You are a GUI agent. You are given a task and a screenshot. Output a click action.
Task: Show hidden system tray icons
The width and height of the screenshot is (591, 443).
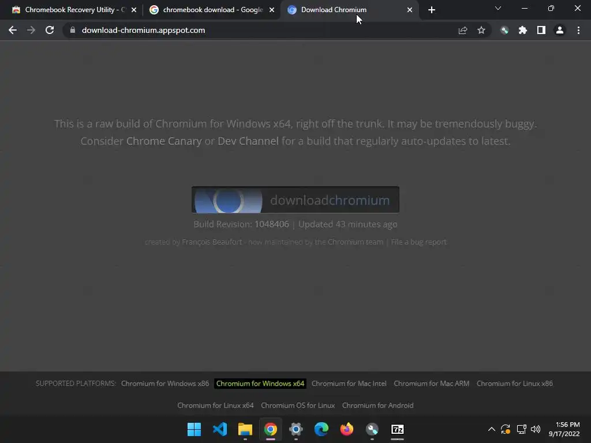point(492,429)
